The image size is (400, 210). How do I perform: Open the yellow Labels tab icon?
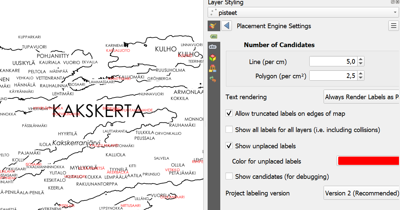[214, 36]
